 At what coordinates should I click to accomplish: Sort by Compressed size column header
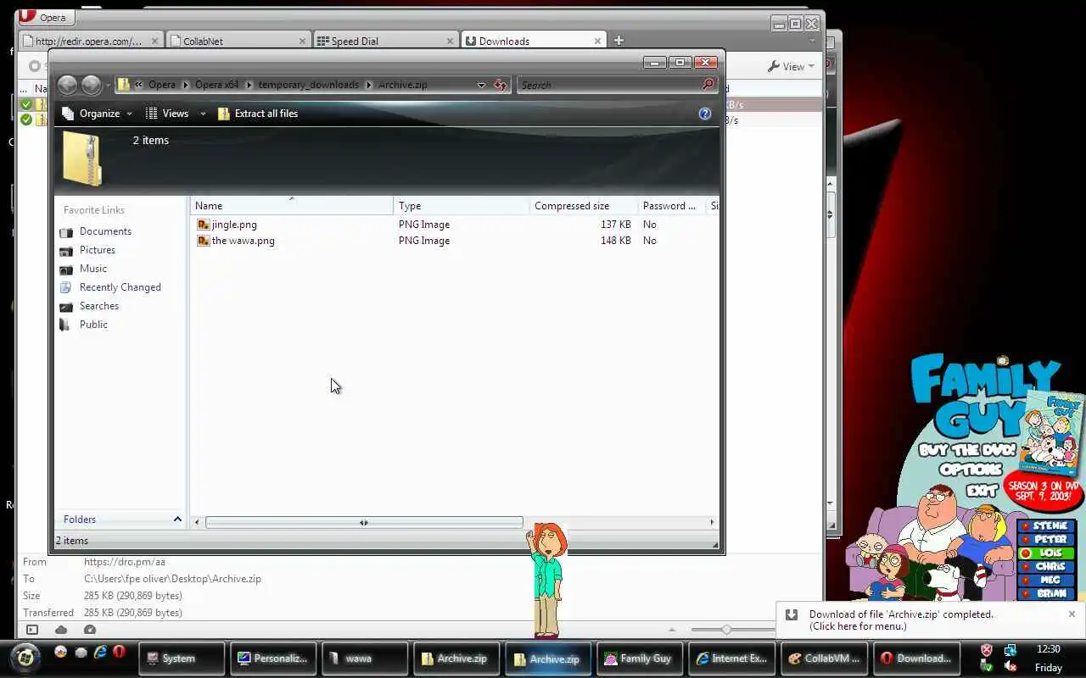click(x=583, y=206)
